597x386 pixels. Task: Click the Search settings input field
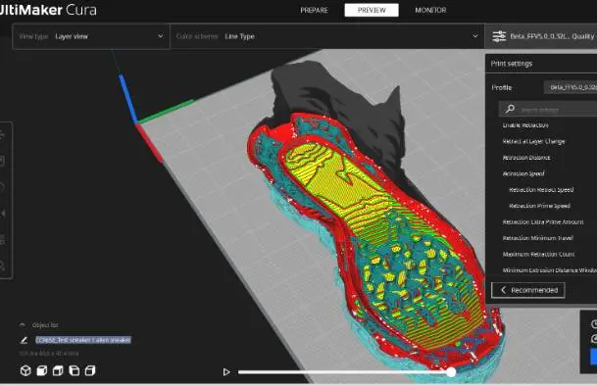coord(548,110)
